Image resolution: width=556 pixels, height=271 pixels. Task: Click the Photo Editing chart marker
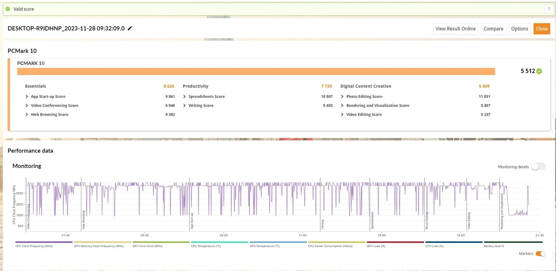pyautogui.click(x=427, y=220)
